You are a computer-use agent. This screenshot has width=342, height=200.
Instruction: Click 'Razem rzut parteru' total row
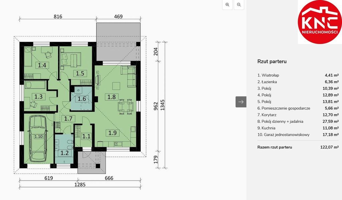pyautogui.click(x=275, y=147)
